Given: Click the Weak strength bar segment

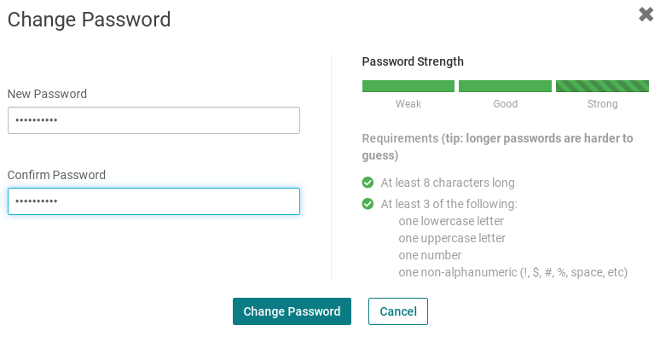Looking at the screenshot, I should [x=408, y=86].
